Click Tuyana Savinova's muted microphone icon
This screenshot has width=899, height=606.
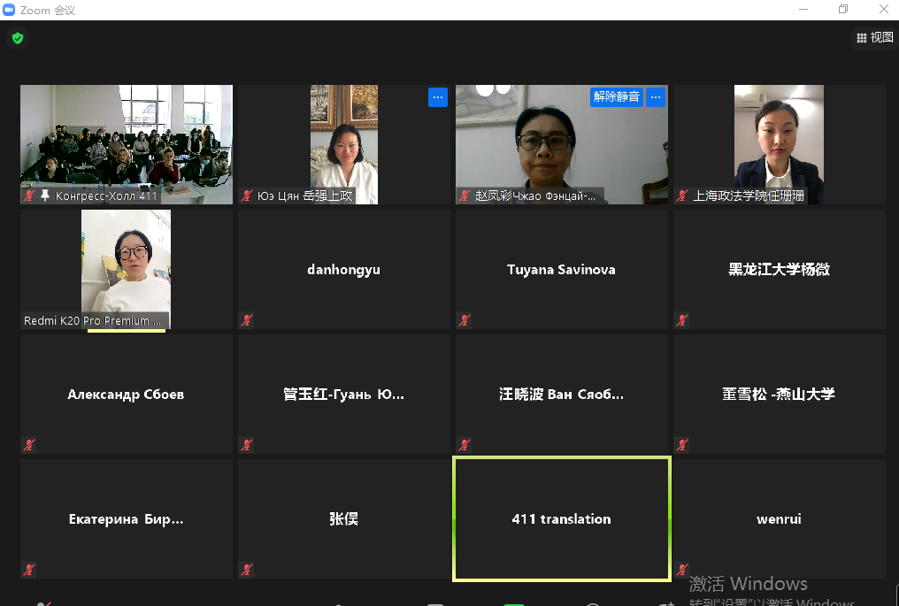[465, 320]
